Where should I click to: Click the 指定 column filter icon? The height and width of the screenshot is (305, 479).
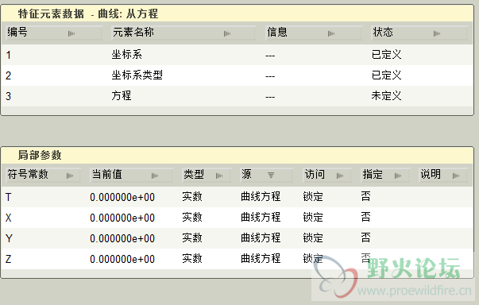point(398,176)
